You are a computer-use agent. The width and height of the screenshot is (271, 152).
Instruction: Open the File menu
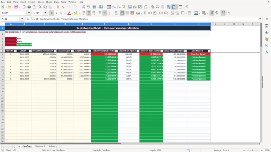pyautogui.click(x=3, y=2)
